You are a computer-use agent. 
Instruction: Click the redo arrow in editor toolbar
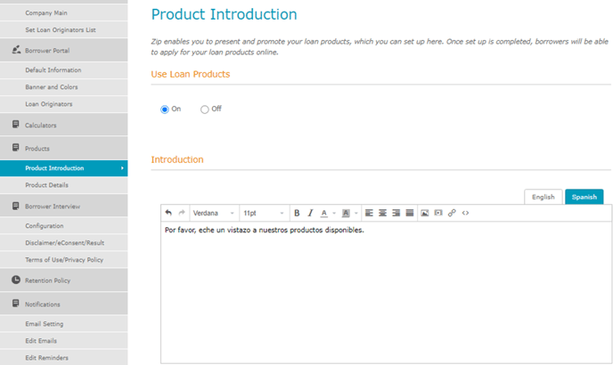(x=182, y=214)
